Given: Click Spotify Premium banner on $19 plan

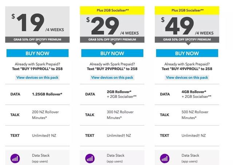Looking at the screenshot, I should [37, 39].
